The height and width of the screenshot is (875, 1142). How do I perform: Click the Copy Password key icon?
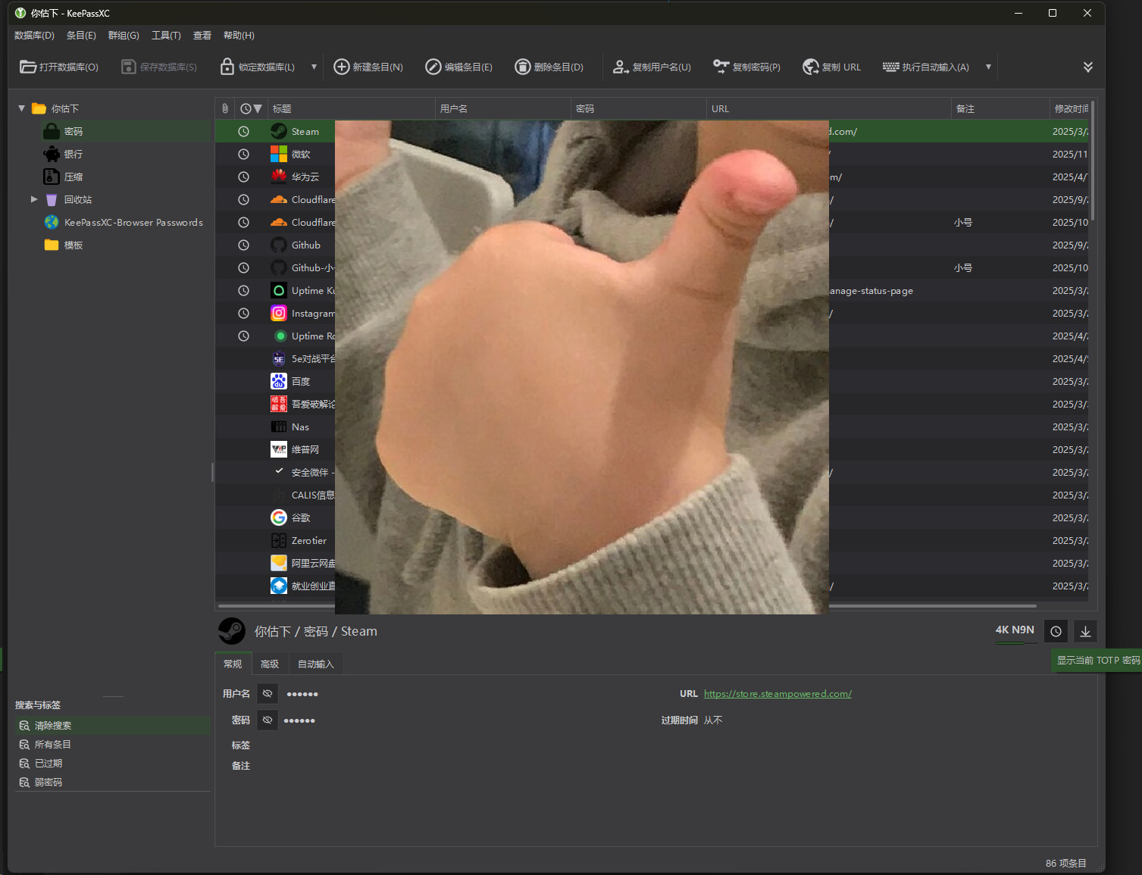721,67
